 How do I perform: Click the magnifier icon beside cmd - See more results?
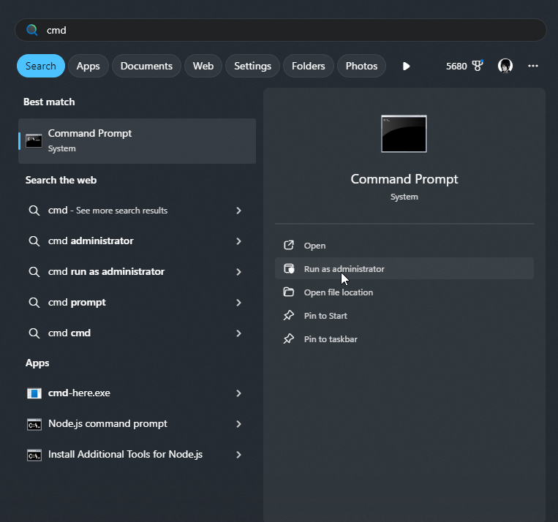click(34, 211)
